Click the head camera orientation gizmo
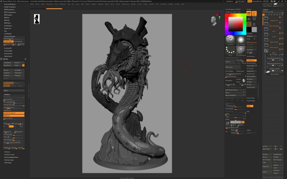Image resolution: width=287 pixels, height=179 pixels. pos(213,21)
